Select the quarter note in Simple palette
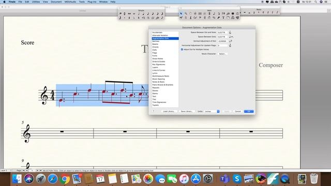Viewport: 331px width, 186px height. (143, 13)
